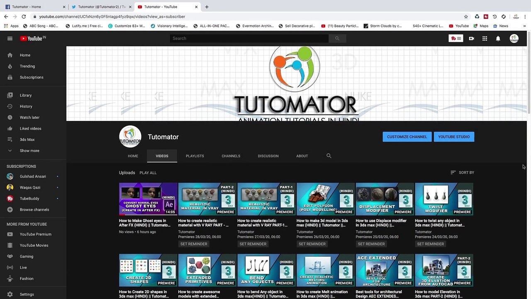Click the search magnifier button

click(x=337, y=39)
